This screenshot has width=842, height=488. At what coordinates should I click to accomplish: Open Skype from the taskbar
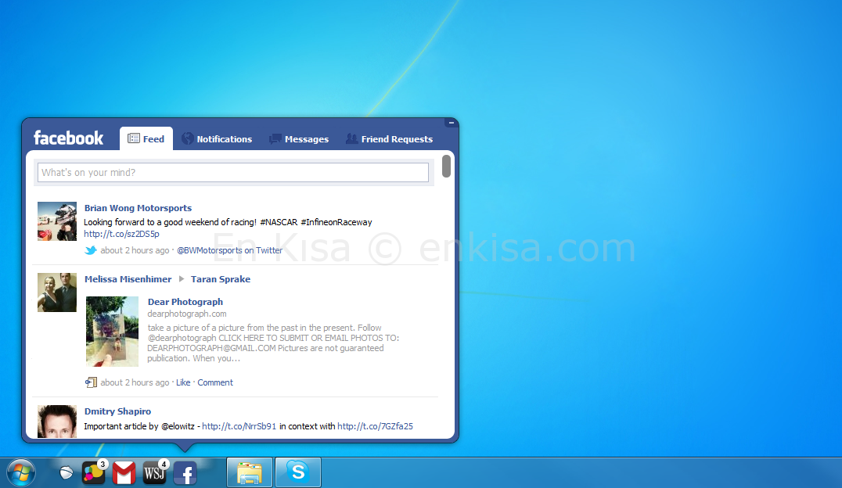[x=298, y=472]
